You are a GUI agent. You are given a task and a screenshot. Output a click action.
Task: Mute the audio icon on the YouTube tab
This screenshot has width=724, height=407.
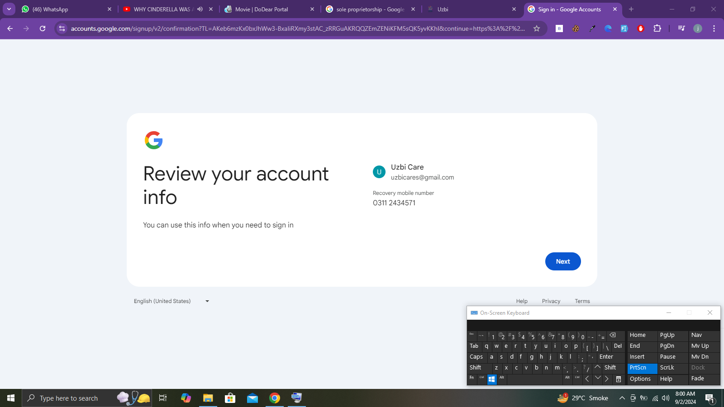[x=200, y=9]
